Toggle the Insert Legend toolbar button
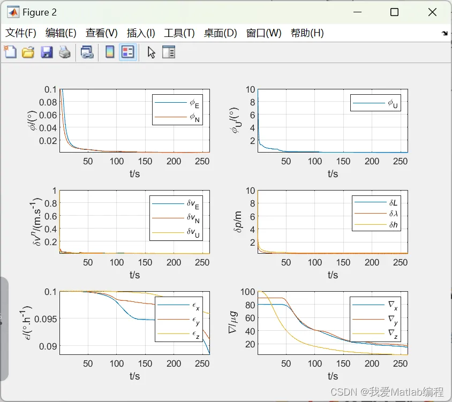 [x=127, y=52]
